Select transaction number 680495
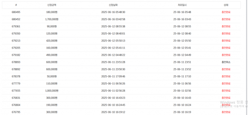The image size is (248, 115). coord(16,12)
